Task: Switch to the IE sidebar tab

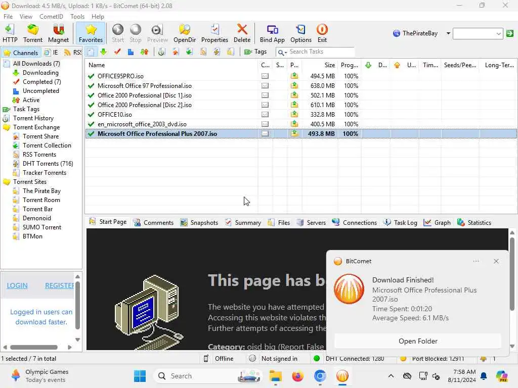Action: (52, 53)
